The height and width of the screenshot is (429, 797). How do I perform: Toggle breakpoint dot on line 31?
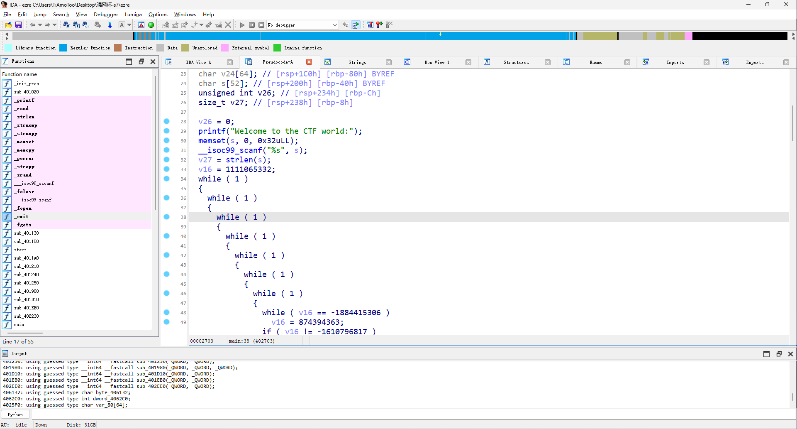[x=166, y=150]
